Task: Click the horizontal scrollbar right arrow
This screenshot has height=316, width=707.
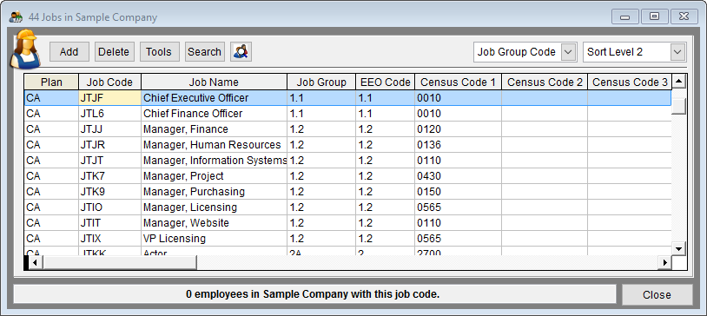Action: tap(664, 262)
